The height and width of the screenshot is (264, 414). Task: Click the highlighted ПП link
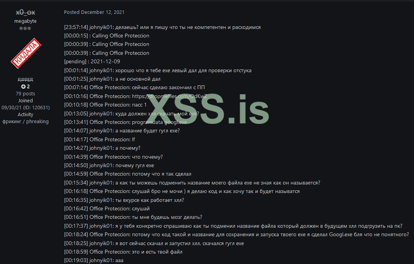click(201, 88)
